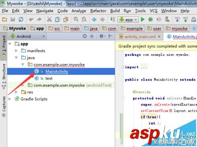Click the Copy icon in toolbar

click(58, 19)
